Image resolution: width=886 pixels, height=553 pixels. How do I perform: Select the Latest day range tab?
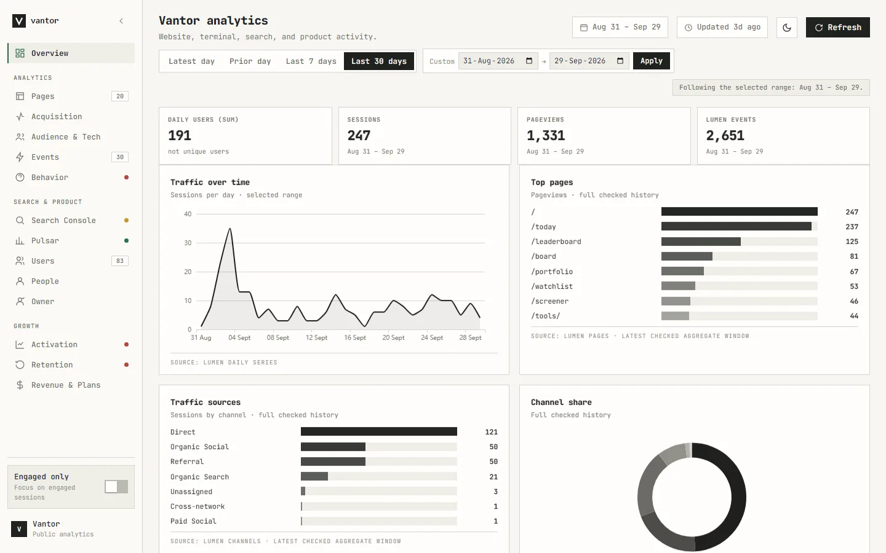click(x=192, y=61)
